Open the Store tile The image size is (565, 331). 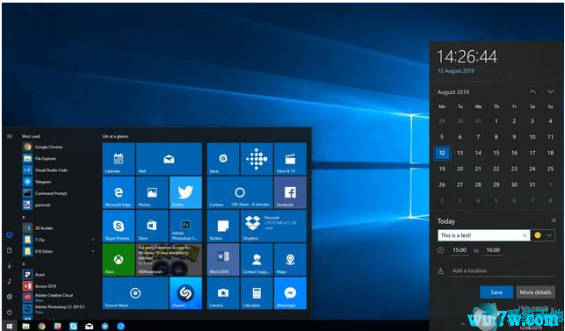[x=152, y=226]
